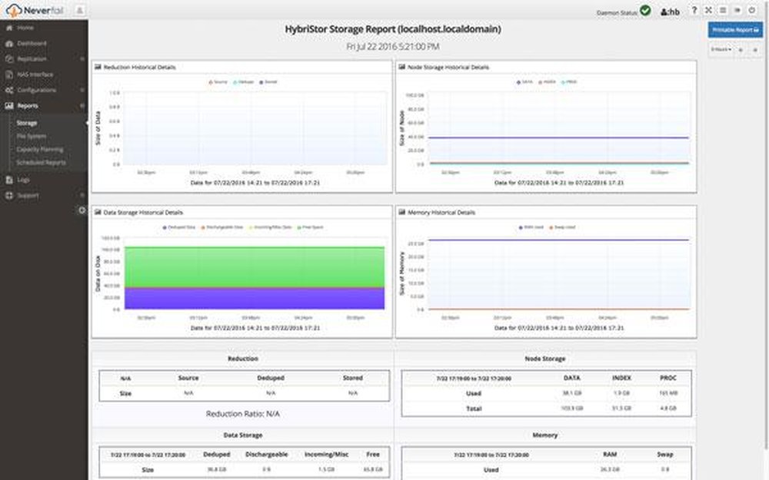Expand the Replication submenu arrow
The height and width of the screenshot is (480, 769).
pyautogui.click(x=82, y=59)
